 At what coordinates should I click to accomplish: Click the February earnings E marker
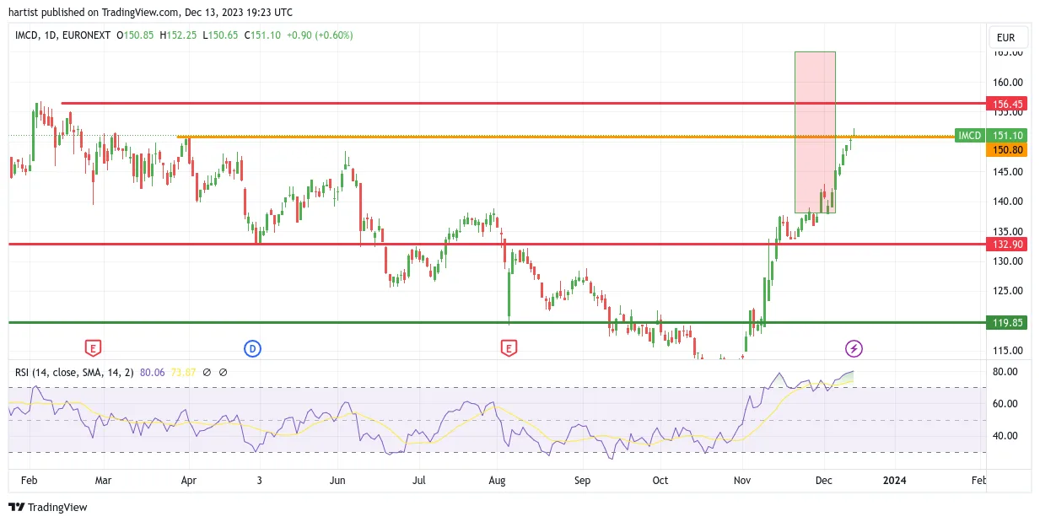click(93, 348)
